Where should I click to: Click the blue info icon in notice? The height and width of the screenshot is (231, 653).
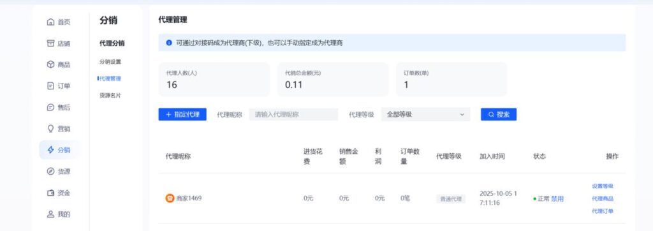point(168,43)
